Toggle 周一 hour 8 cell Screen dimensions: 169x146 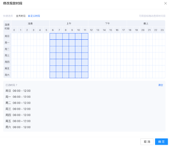[66, 43]
